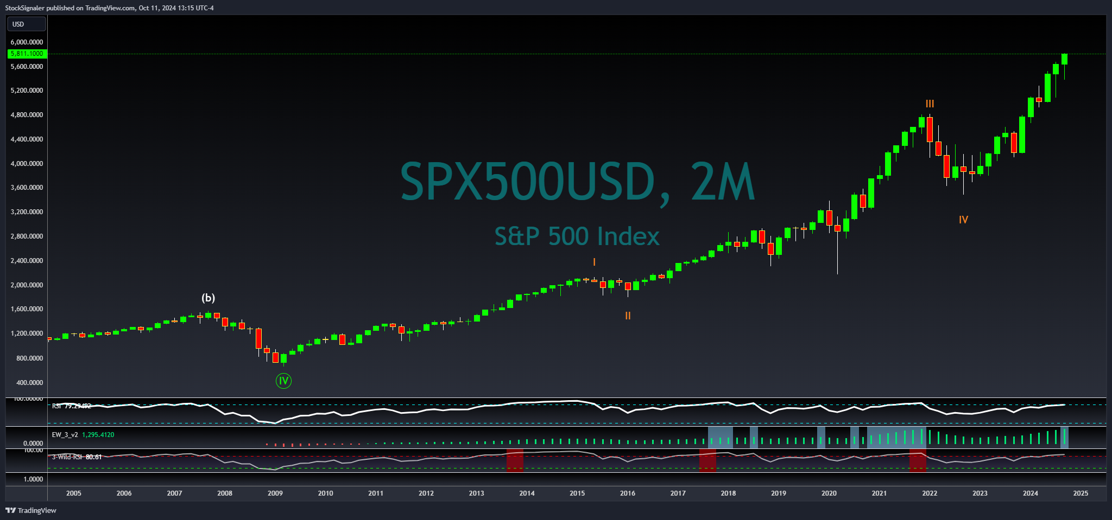Screen dimensions: 1112x520
Task: Click the red highlighted zone near 2014
Action: (515, 460)
